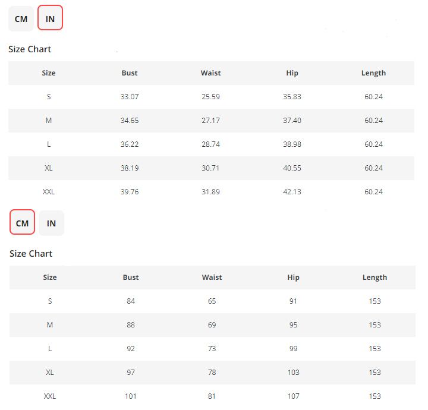Click the highlighted CM toggle in the lower chart
Viewport: 428px width, 410px height.
(22, 223)
